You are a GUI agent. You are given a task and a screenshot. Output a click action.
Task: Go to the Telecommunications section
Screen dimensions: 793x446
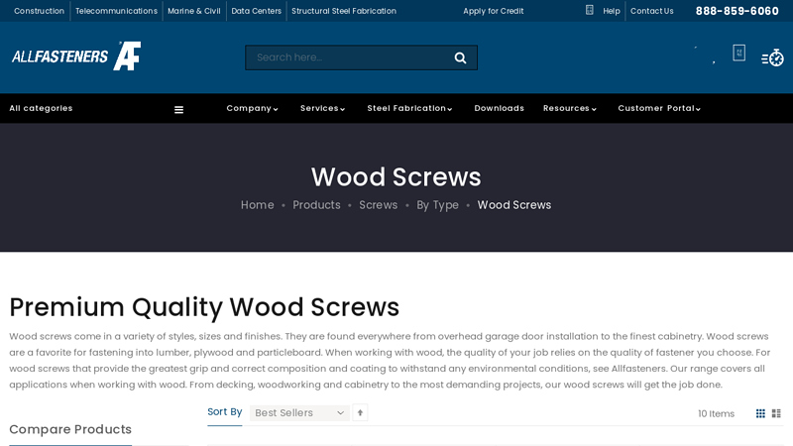[x=116, y=11]
